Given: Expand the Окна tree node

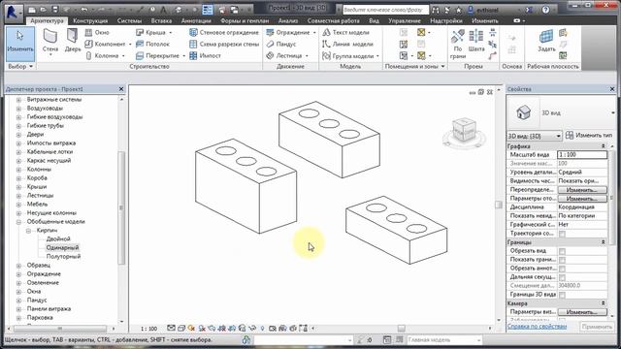Looking at the screenshot, I should point(18,291).
